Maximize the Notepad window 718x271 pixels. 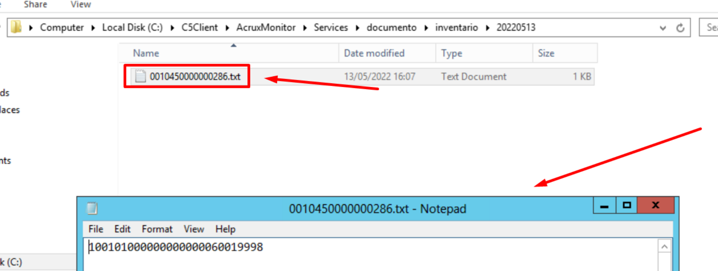click(626, 206)
